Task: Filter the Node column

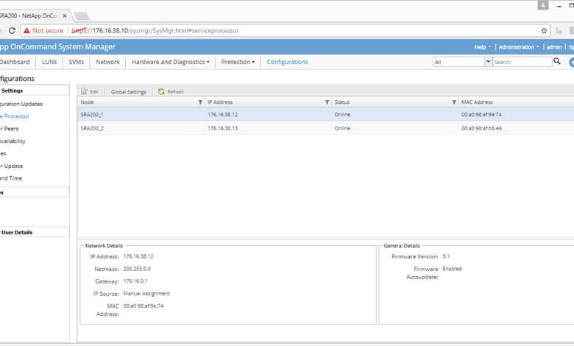Action: (x=200, y=102)
